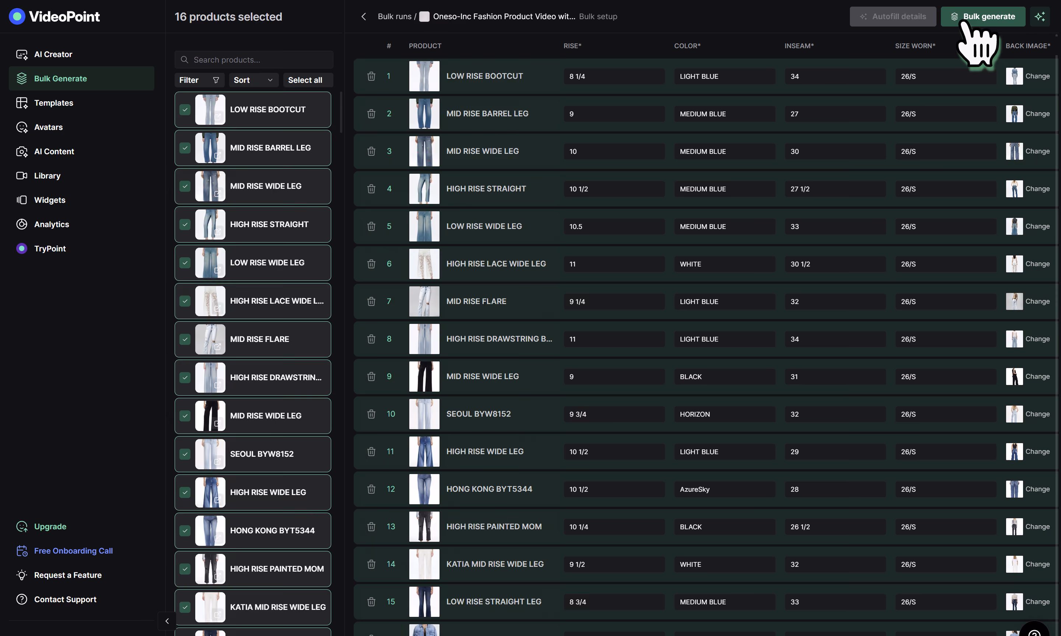Click the AI Content camera icon
Viewport: 1061px width, 636px height.
tap(21, 152)
